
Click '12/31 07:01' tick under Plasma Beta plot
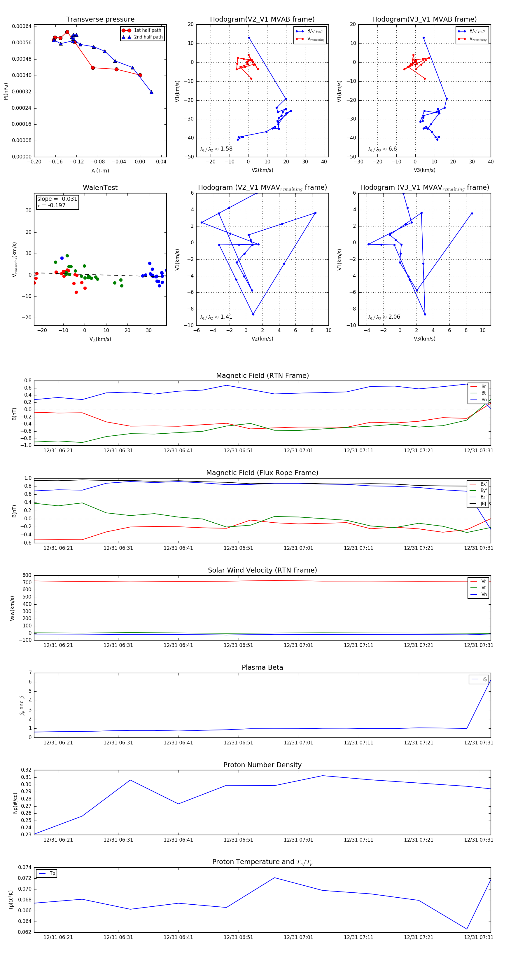tap(298, 743)
